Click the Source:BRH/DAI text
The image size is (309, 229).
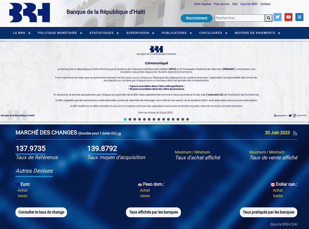[284, 224]
